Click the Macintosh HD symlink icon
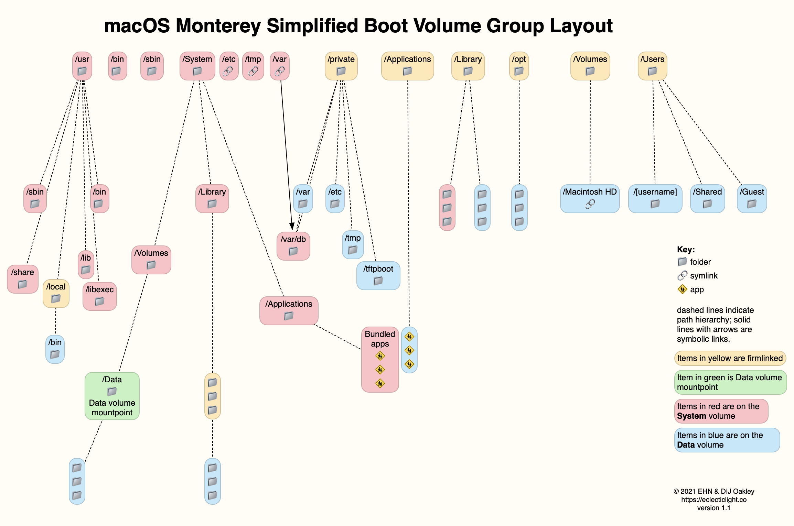 (590, 204)
